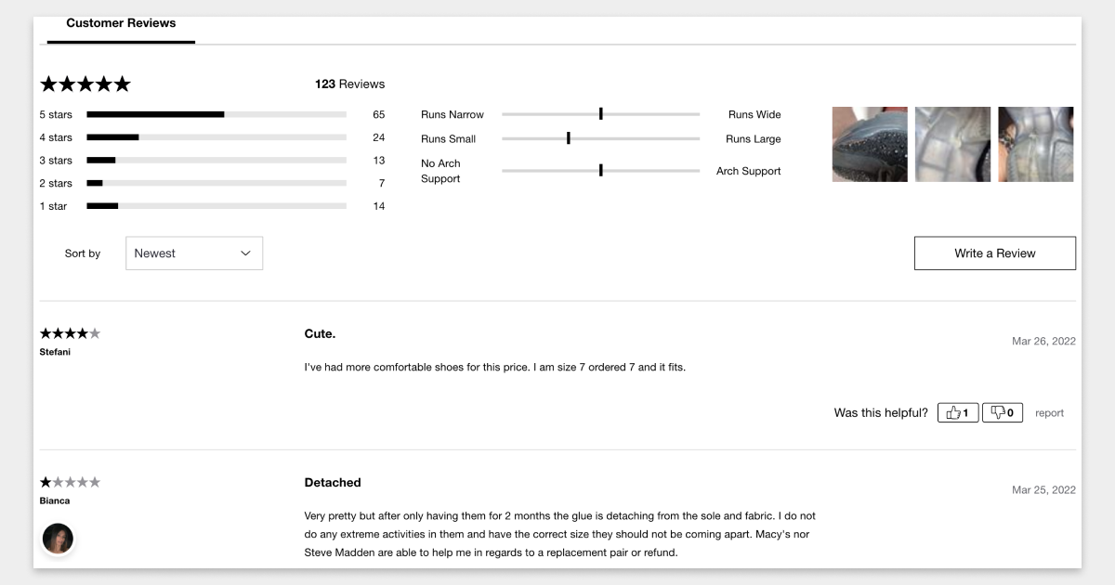Click the count '7' for 2 stars
The width and height of the screenshot is (1115, 585).
[381, 184]
